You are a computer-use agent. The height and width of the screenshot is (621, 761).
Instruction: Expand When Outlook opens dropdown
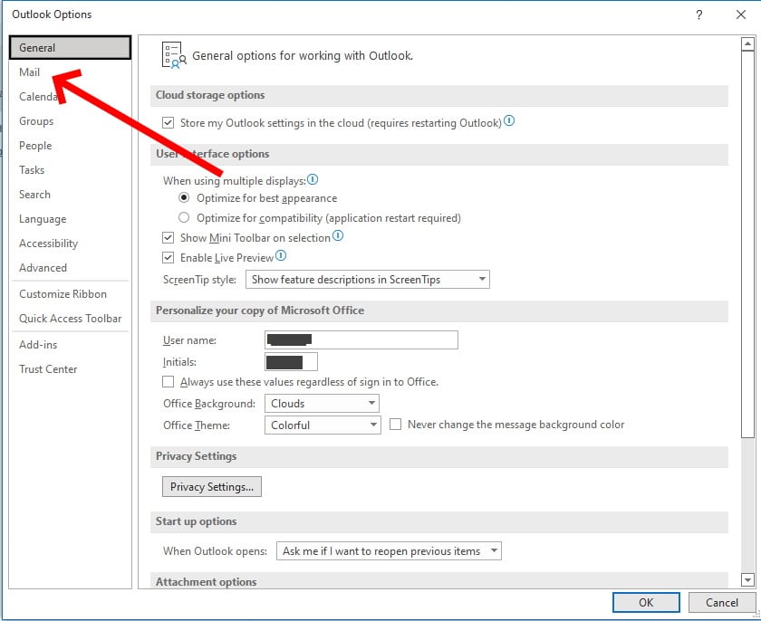[389, 551]
